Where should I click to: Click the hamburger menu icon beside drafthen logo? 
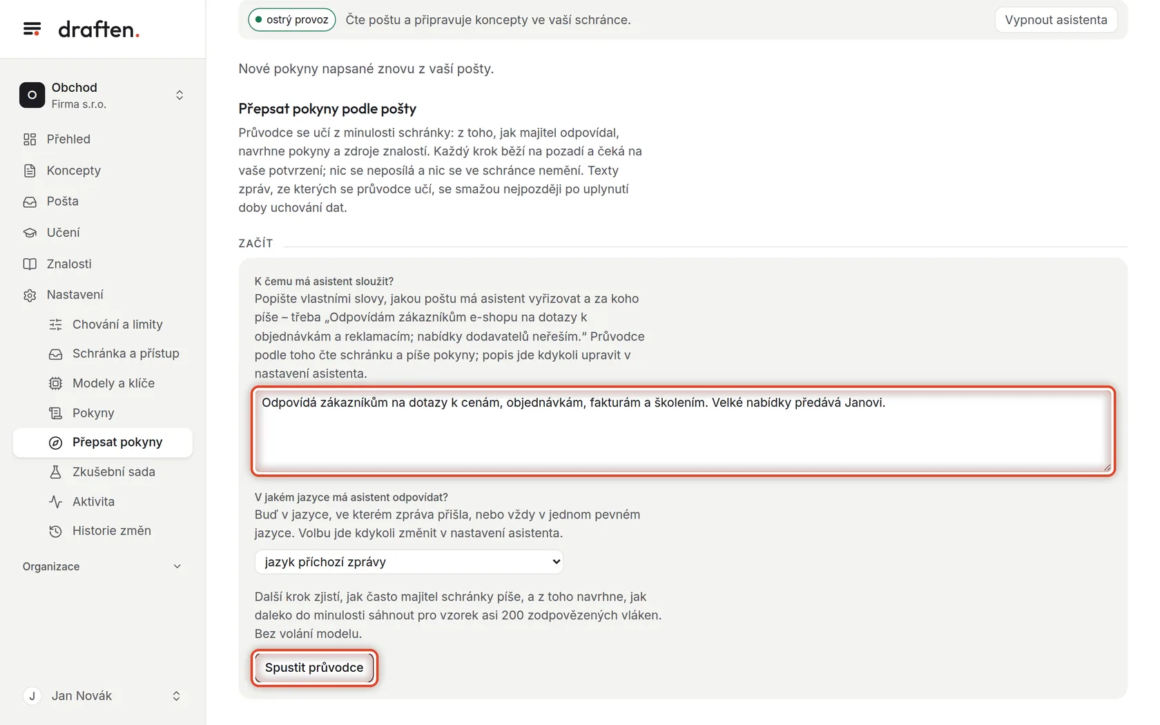32,29
